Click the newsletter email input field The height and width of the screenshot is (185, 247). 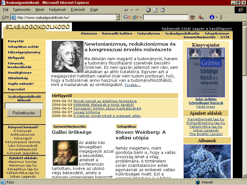(24, 106)
